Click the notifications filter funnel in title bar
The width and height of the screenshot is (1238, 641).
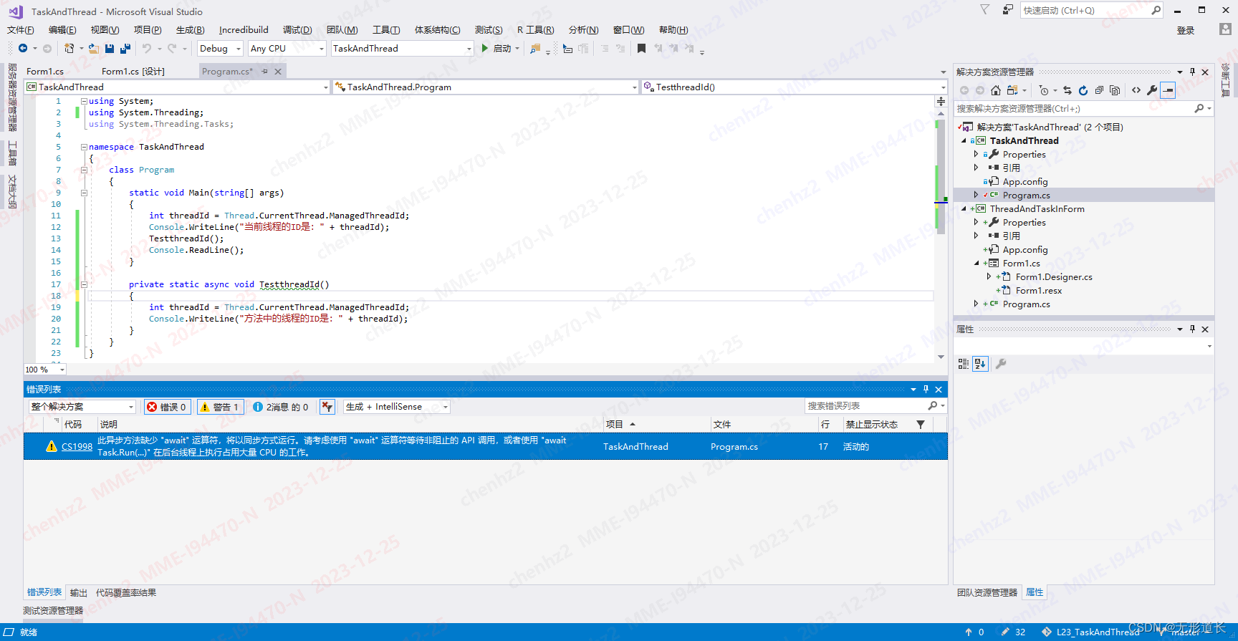pos(985,10)
